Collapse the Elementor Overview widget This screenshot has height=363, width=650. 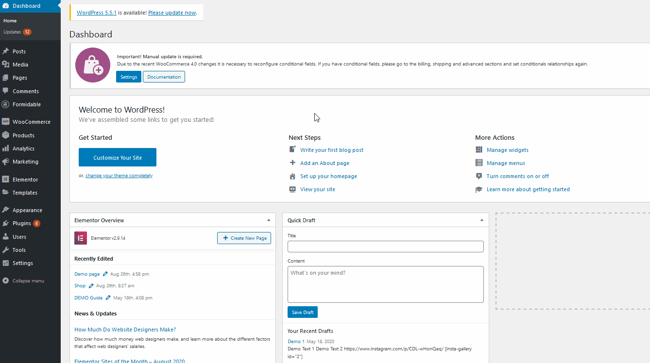point(269,220)
